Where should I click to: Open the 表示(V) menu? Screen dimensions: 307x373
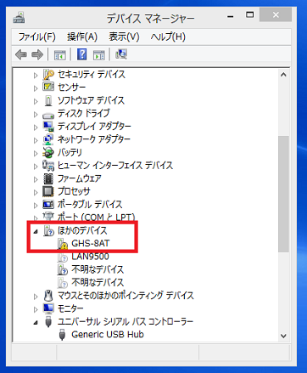(124, 37)
